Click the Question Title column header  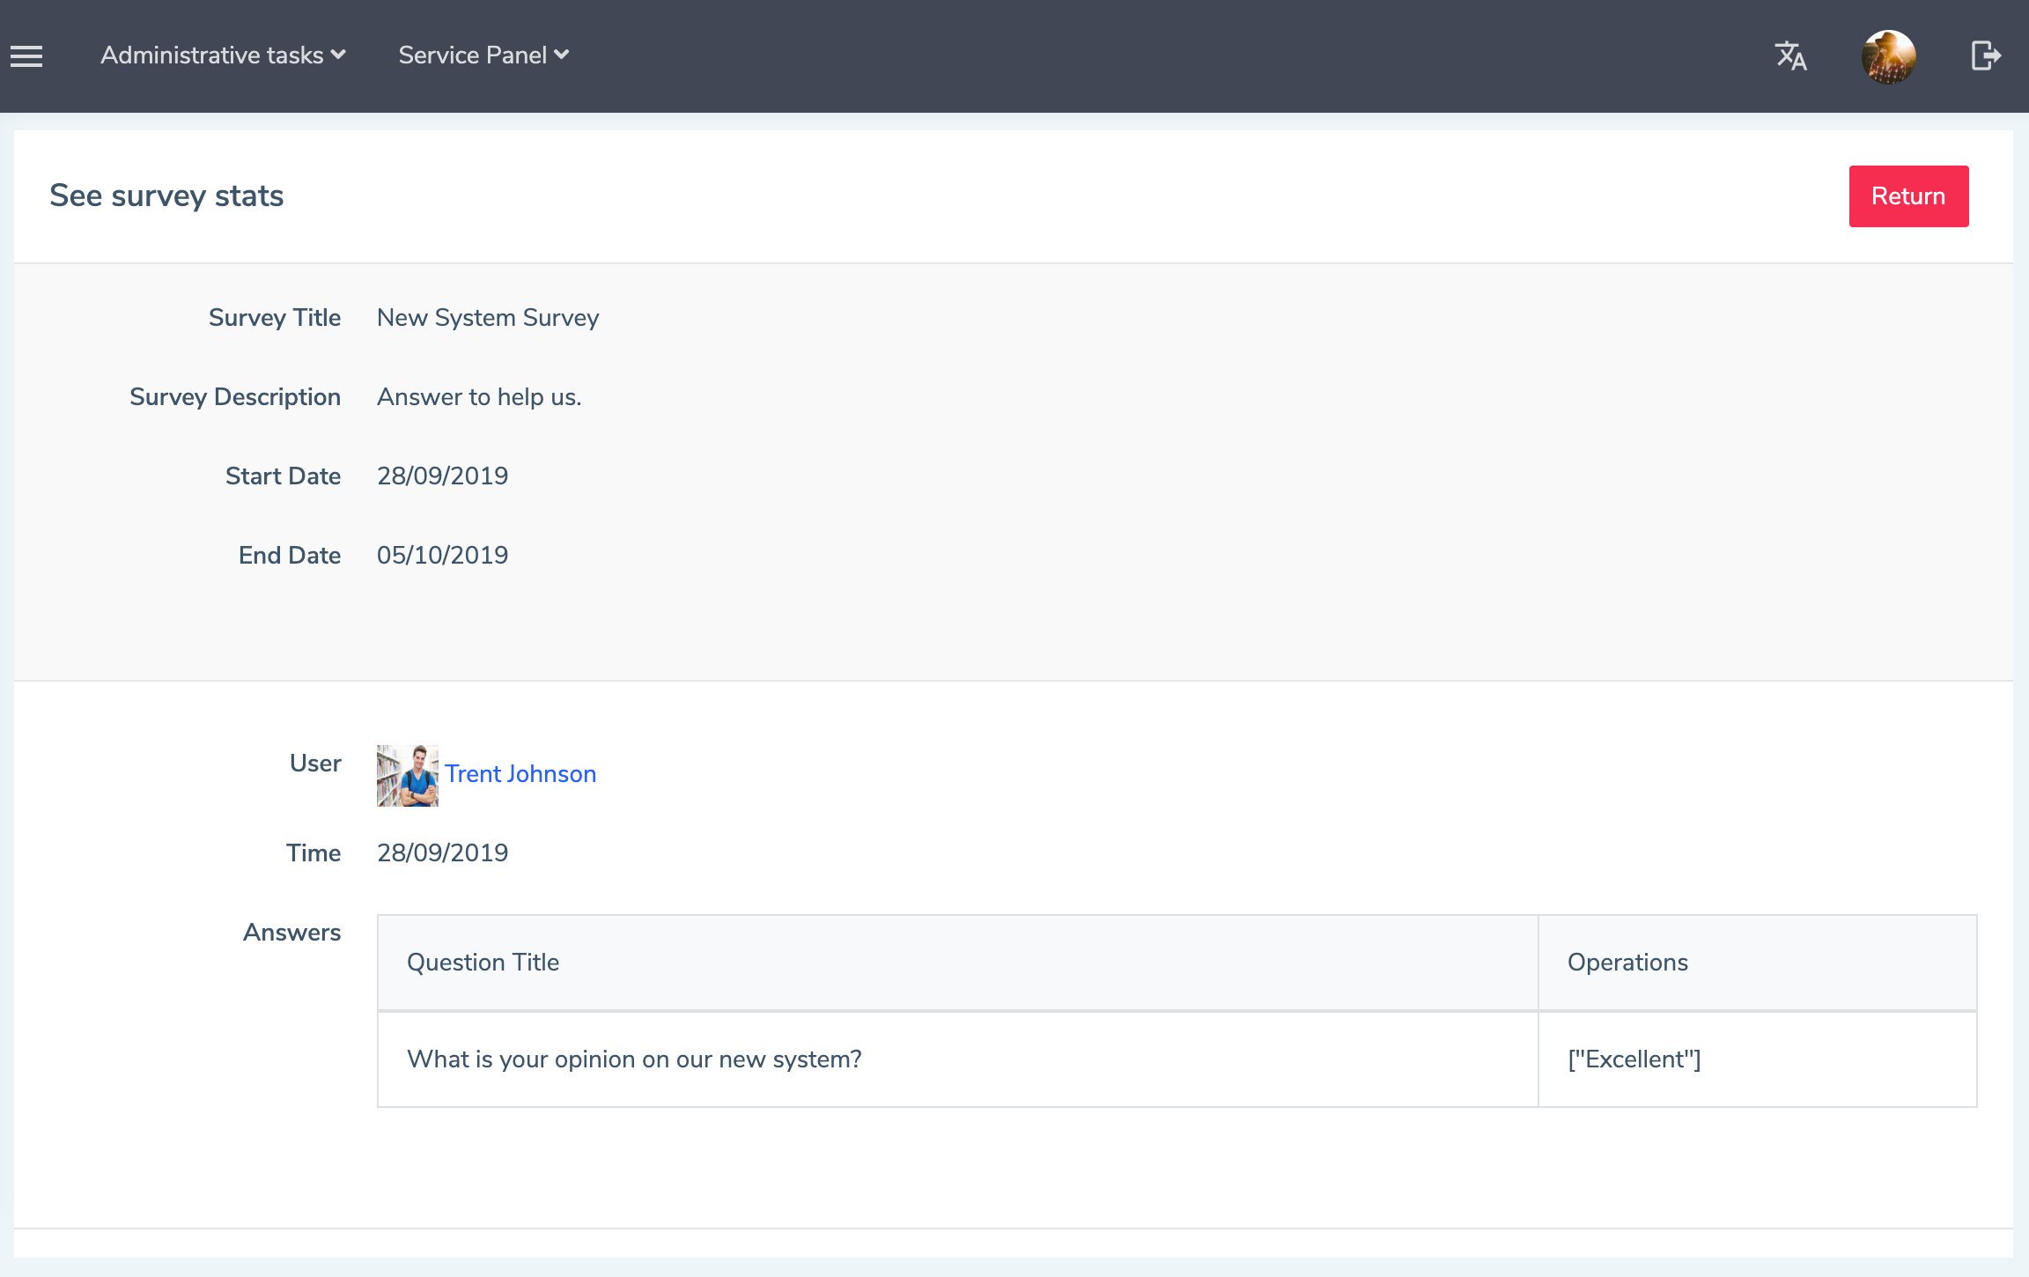(x=958, y=963)
